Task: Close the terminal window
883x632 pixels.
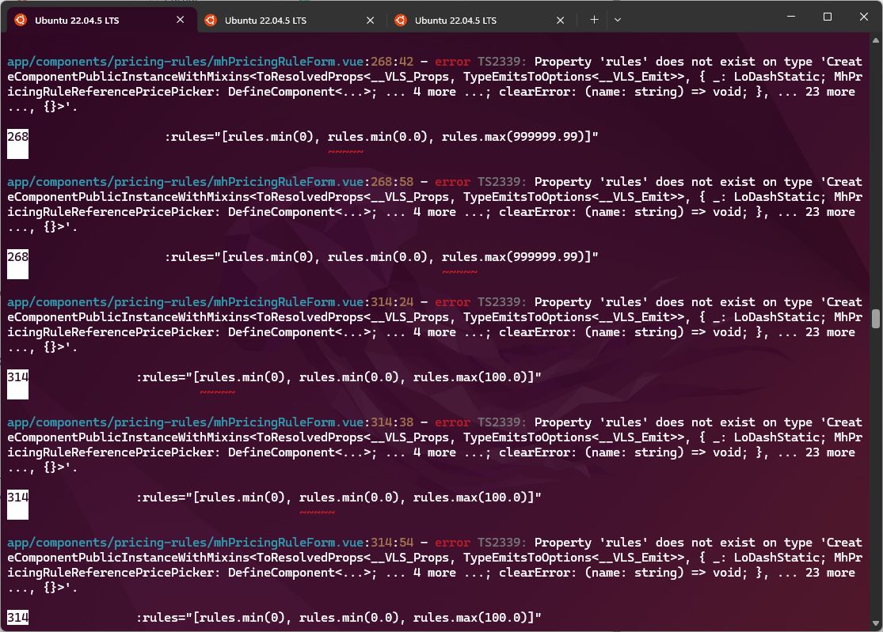Action: click(x=864, y=17)
